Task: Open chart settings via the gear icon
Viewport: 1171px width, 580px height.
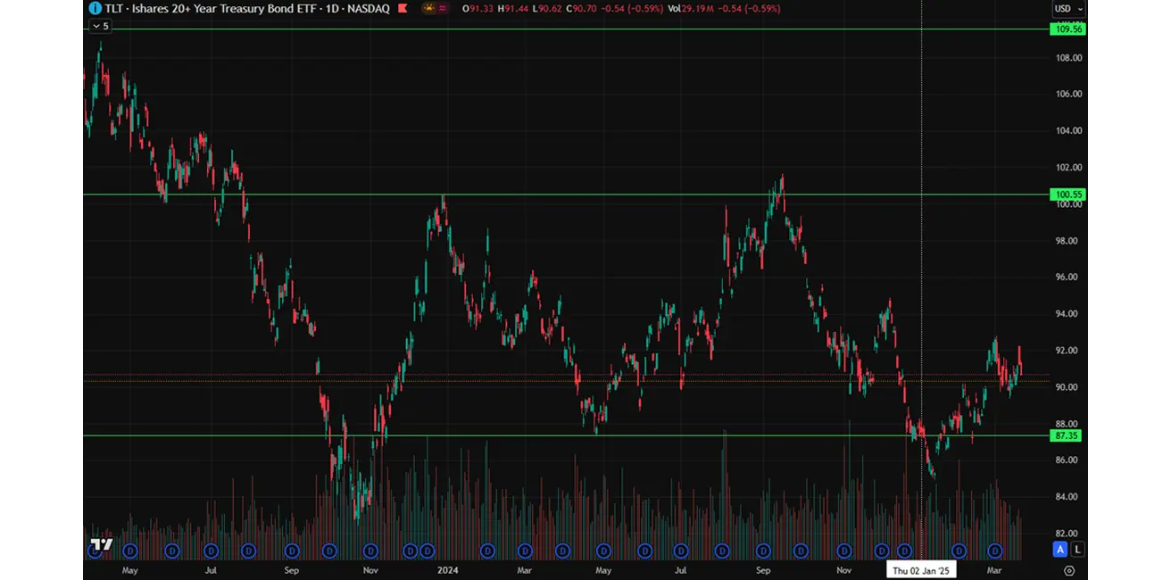Action: coord(1069,570)
